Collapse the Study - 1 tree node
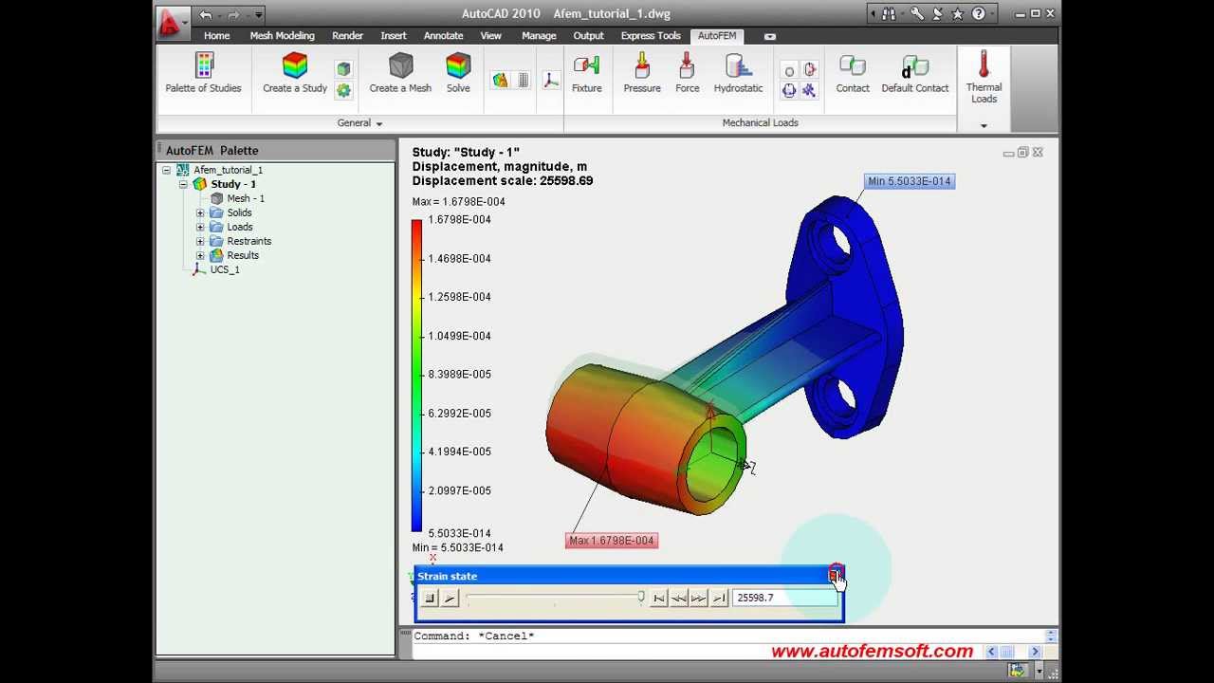1214x683 pixels. tap(184, 184)
